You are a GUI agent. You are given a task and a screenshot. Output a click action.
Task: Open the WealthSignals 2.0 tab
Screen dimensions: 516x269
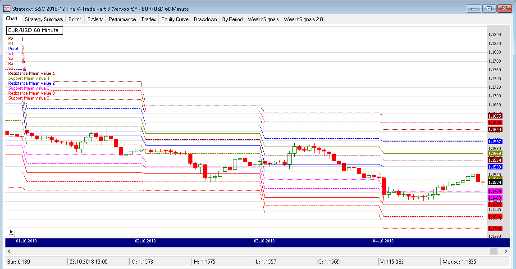pos(303,19)
